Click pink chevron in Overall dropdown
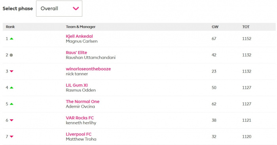Image resolution: width=277 pixels, height=145 pixels. [76, 8]
